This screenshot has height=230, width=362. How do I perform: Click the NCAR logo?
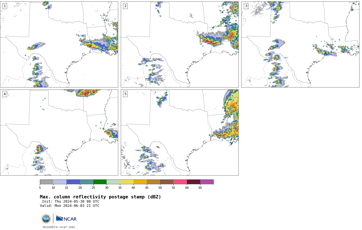coord(66,219)
